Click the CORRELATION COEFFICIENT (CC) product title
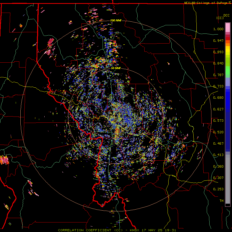 [90, 230]
